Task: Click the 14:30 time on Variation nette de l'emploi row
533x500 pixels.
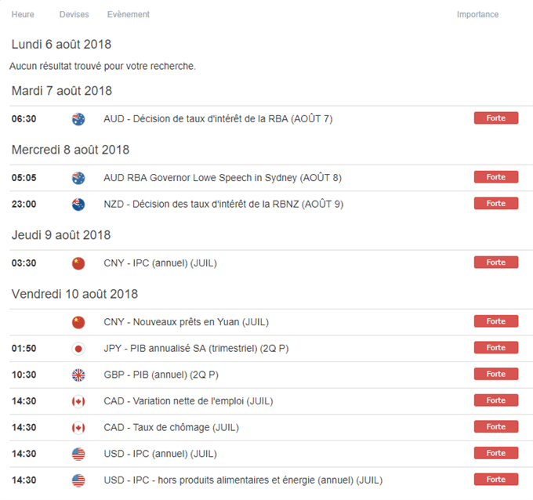Action: click(x=24, y=401)
